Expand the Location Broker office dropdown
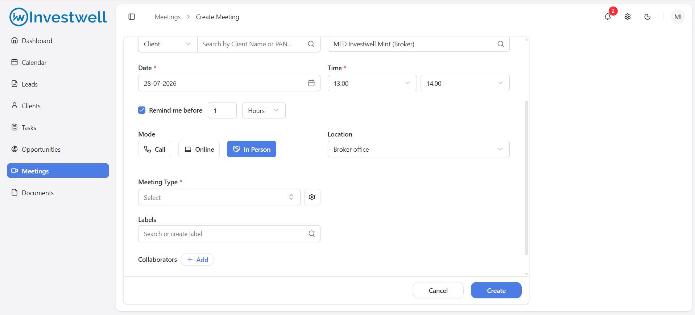Screen dimensions: 695x315 [x=418, y=149]
